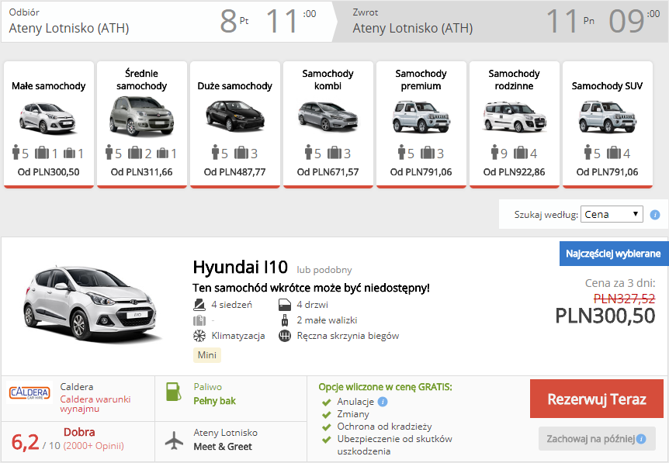Click the Caldera company logo
The image size is (669, 463).
(29, 392)
